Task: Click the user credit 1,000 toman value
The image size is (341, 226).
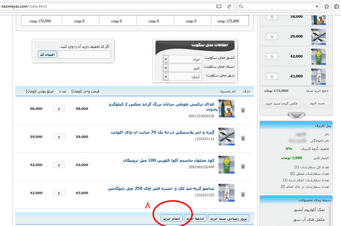Action: (x=291, y=158)
